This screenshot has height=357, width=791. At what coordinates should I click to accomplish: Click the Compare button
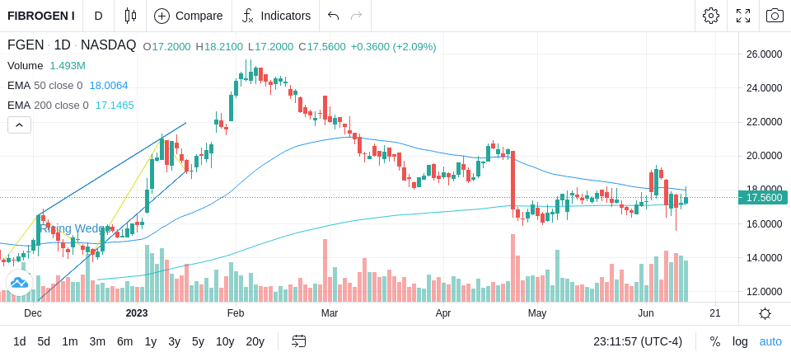(x=189, y=16)
